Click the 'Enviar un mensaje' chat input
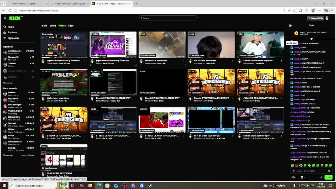The image size is (336, 189). coord(311,171)
